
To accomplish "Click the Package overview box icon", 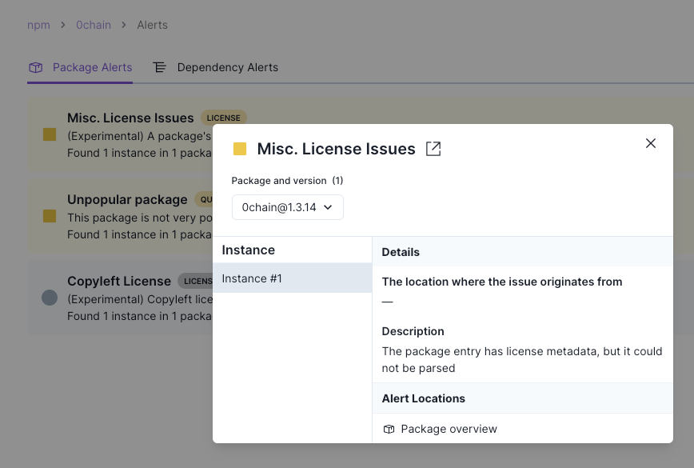I will [x=389, y=429].
